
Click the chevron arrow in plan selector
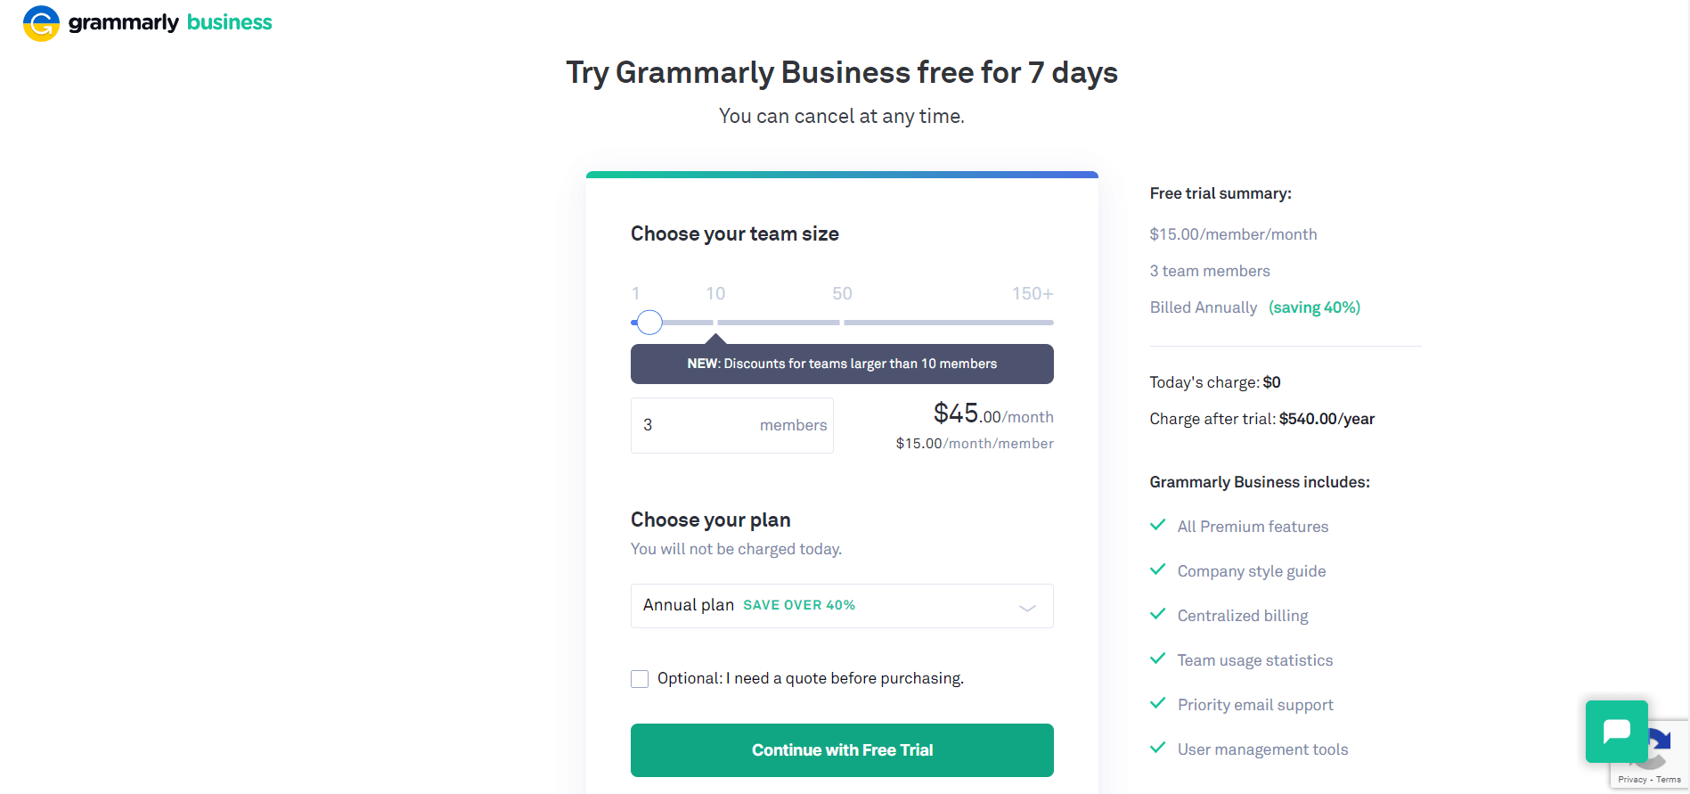[1027, 608]
